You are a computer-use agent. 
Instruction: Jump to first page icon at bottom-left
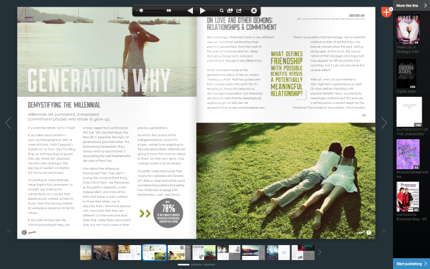(9, 231)
